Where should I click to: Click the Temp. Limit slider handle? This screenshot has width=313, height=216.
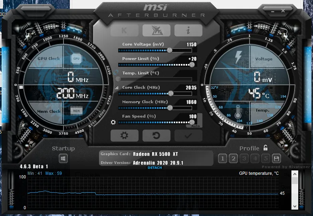(x=118, y=79)
